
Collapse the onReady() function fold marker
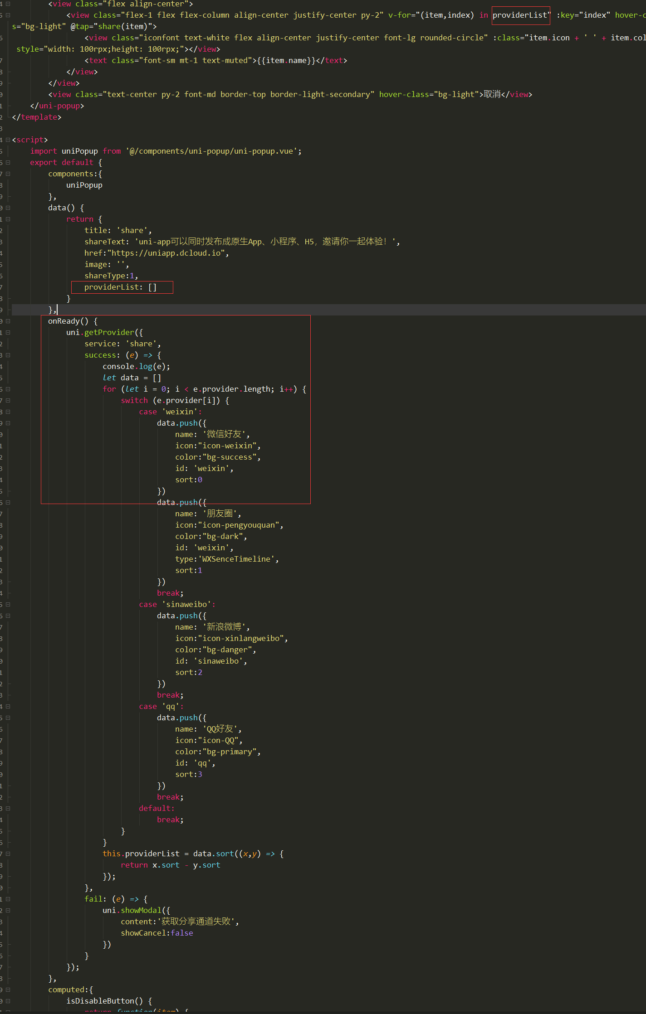click(x=8, y=321)
